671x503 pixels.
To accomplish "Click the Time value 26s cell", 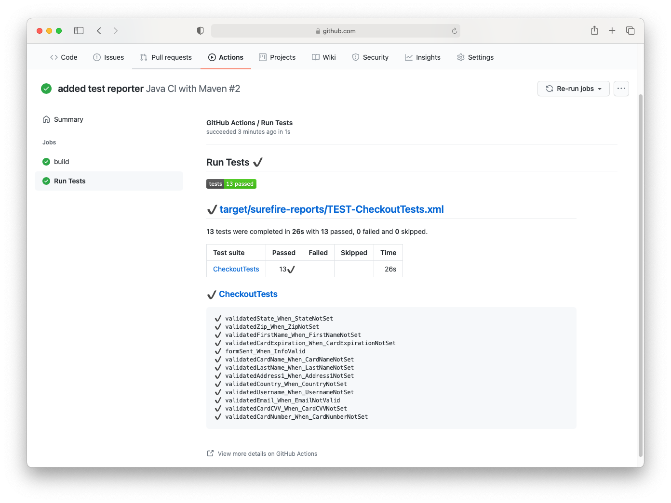I will coord(388,269).
